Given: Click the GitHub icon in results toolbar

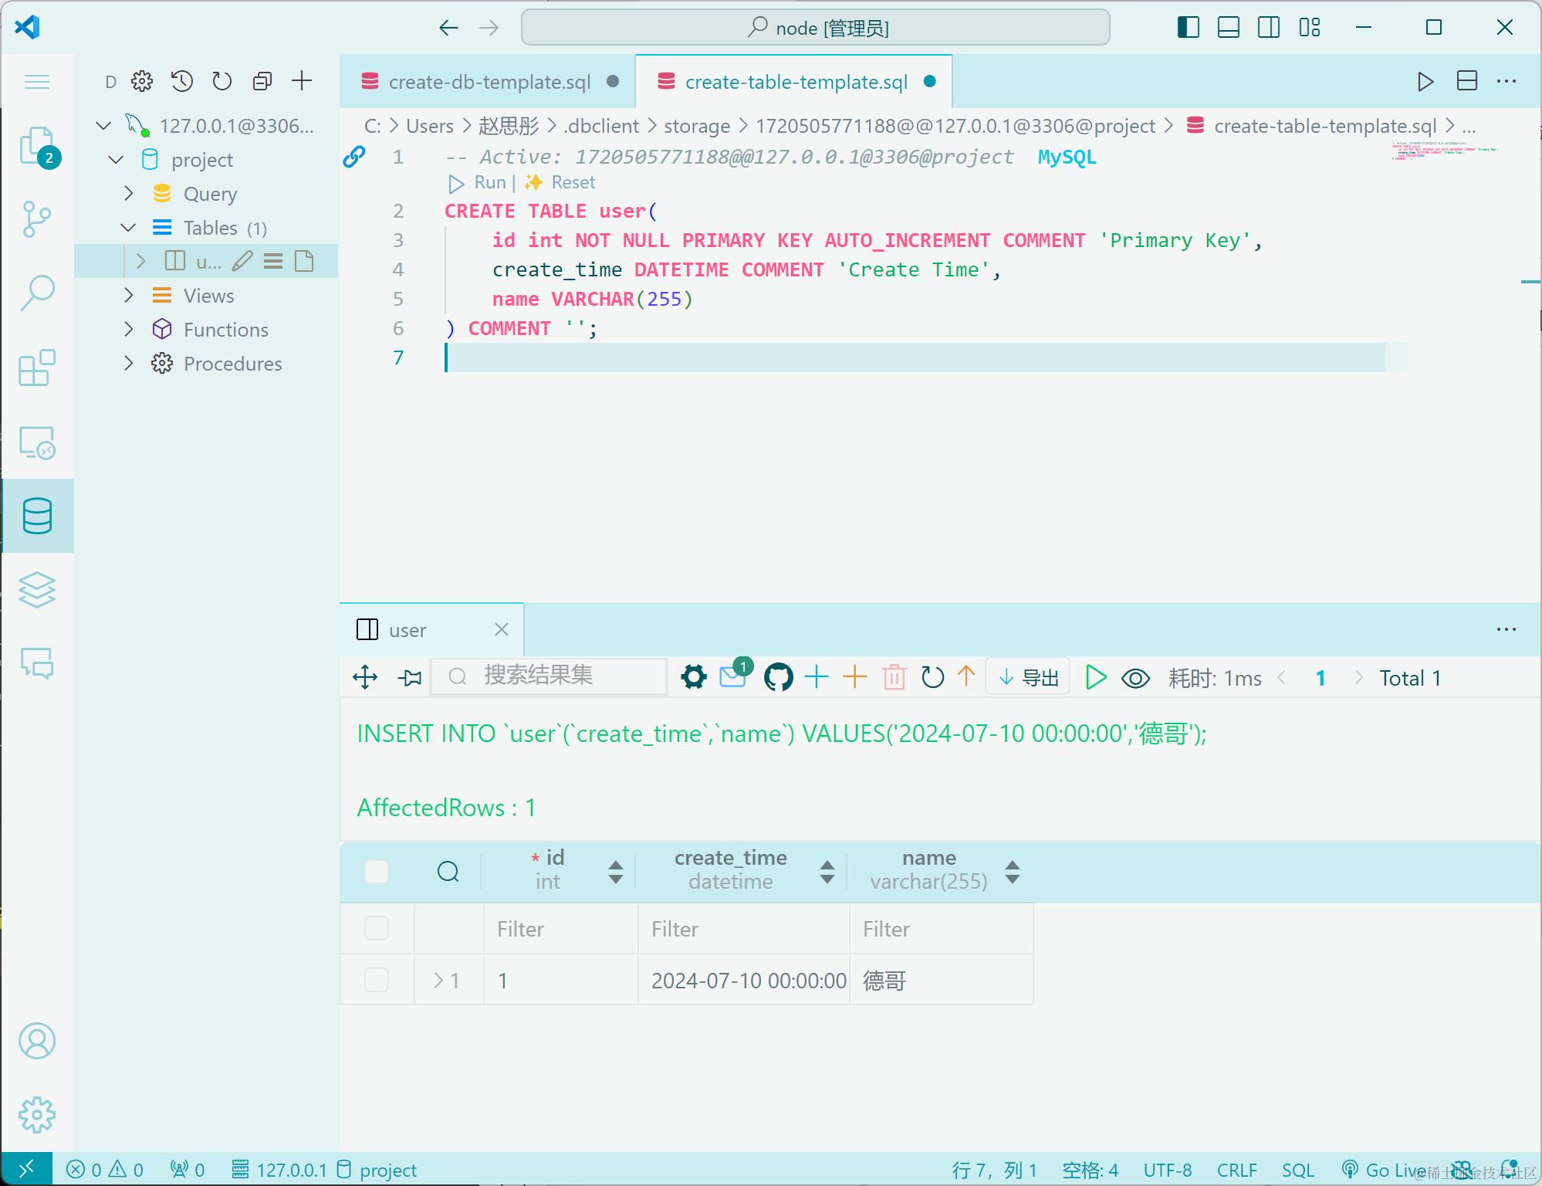Looking at the screenshot, I should point(778,678).
